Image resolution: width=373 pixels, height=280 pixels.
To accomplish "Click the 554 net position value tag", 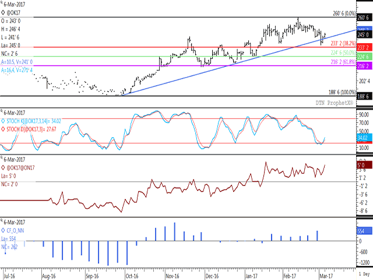I will point(364,231).
